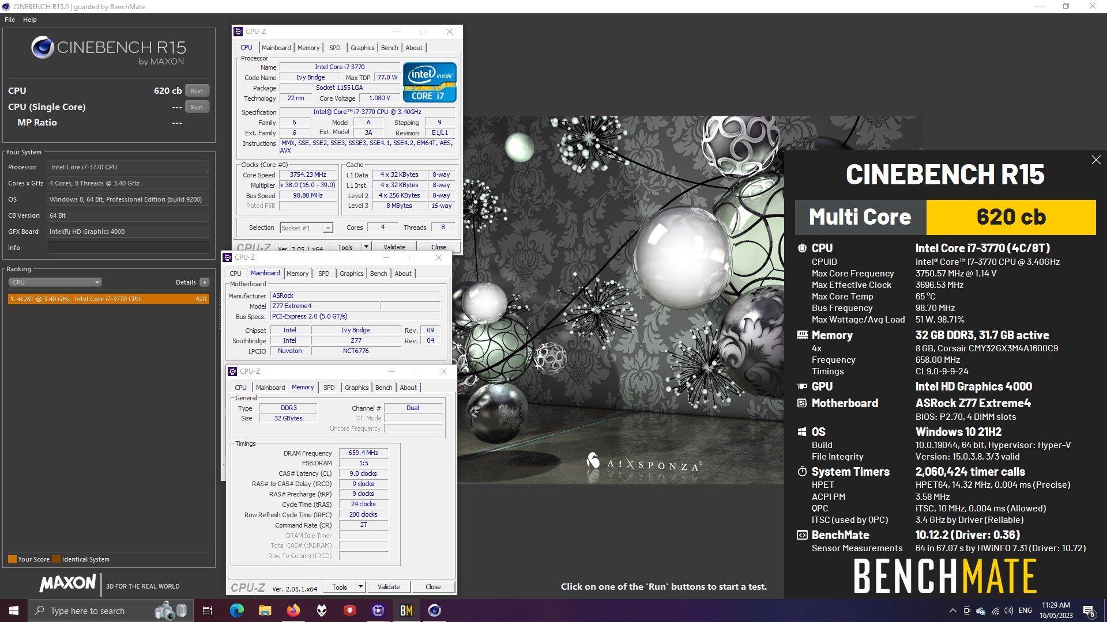The height and width of the screenshot is (622, 1107).
Task: Open the Windows Start menu
Action: click(x=14, y=610)
